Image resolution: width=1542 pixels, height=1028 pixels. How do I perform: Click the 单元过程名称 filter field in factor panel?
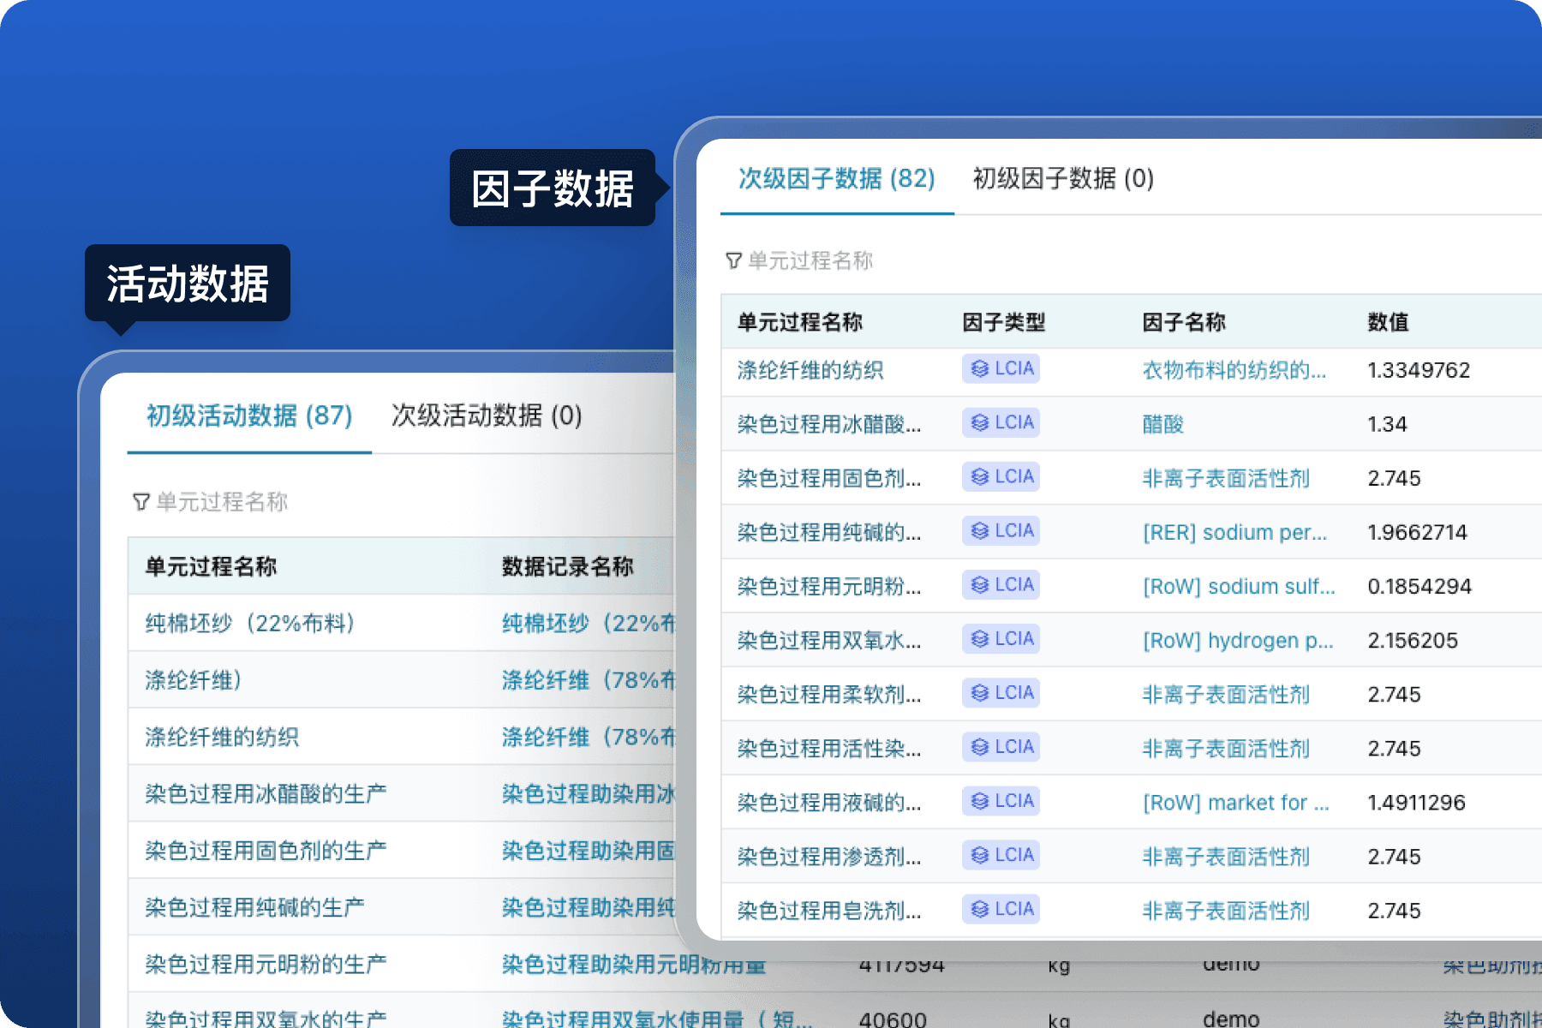coord(810,261)
